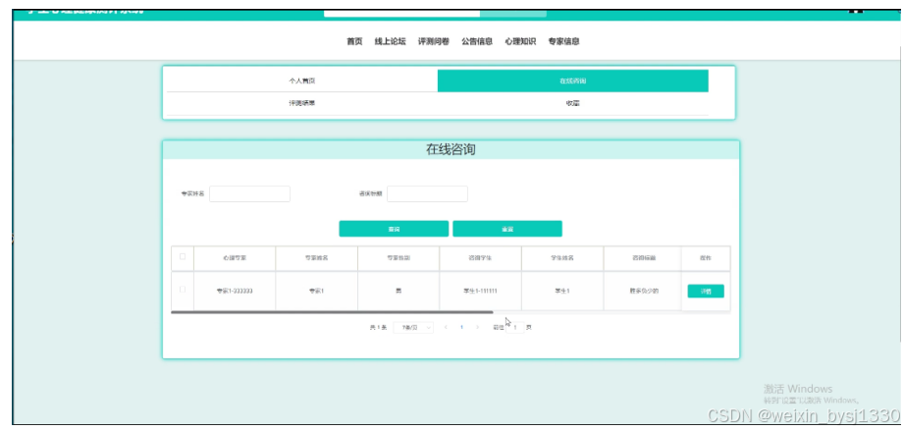Viewport: 904px width, 431px height.
Task: Focus the 咨询标题 search field
Action: [427, 193]
